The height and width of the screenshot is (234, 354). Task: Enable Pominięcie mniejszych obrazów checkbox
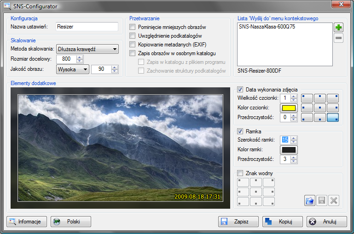pyautogui.click(x=132, y=27)
